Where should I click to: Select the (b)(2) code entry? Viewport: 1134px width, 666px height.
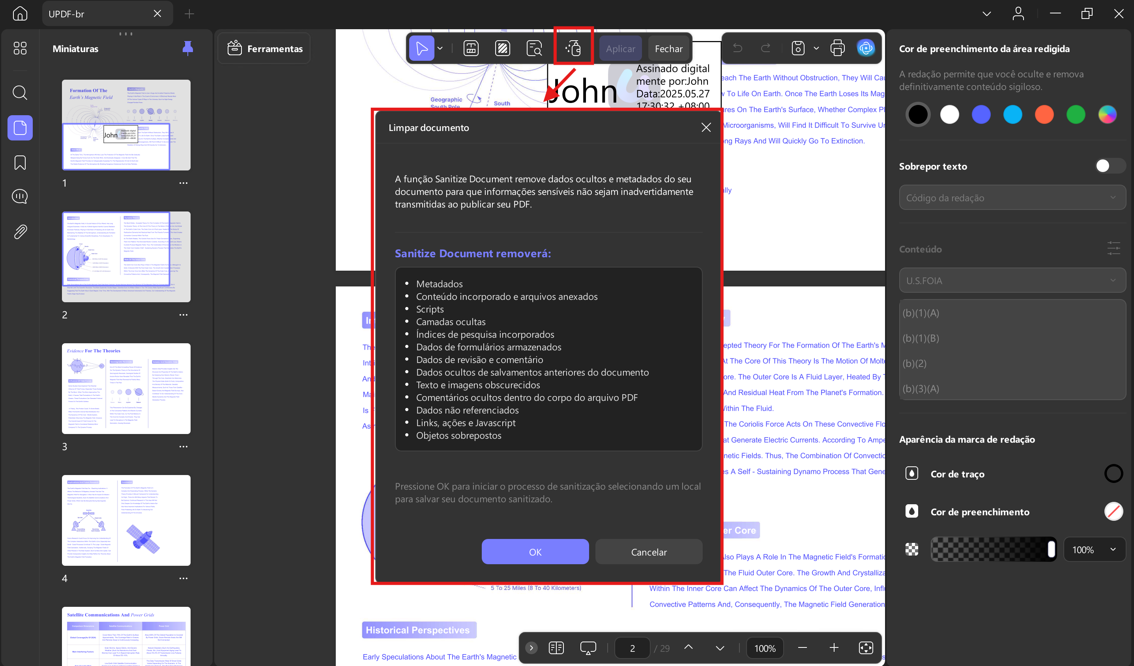(x=1012, y=363)
